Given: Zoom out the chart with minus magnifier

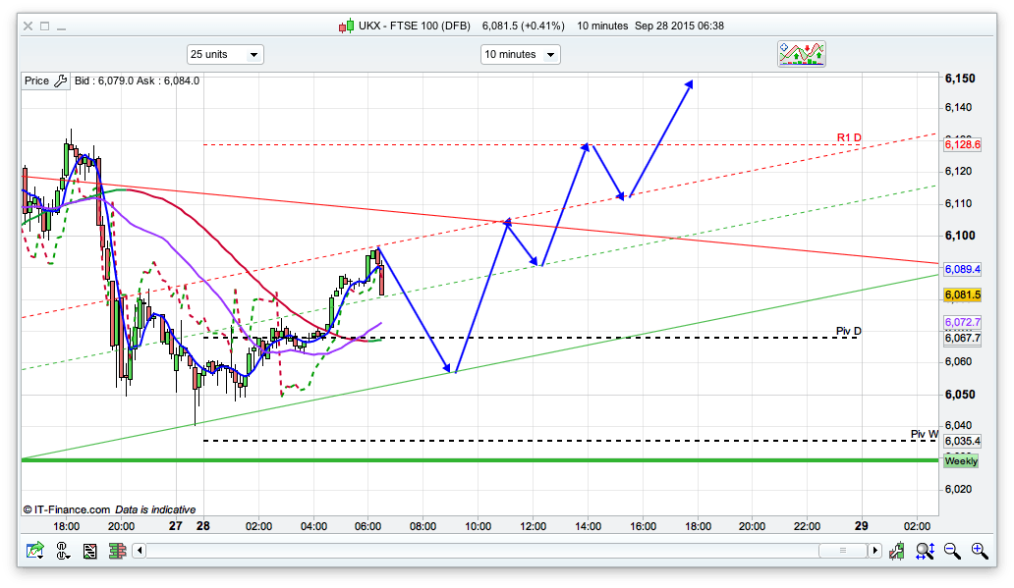Looking at the screenshot, I should pos(951,551).
